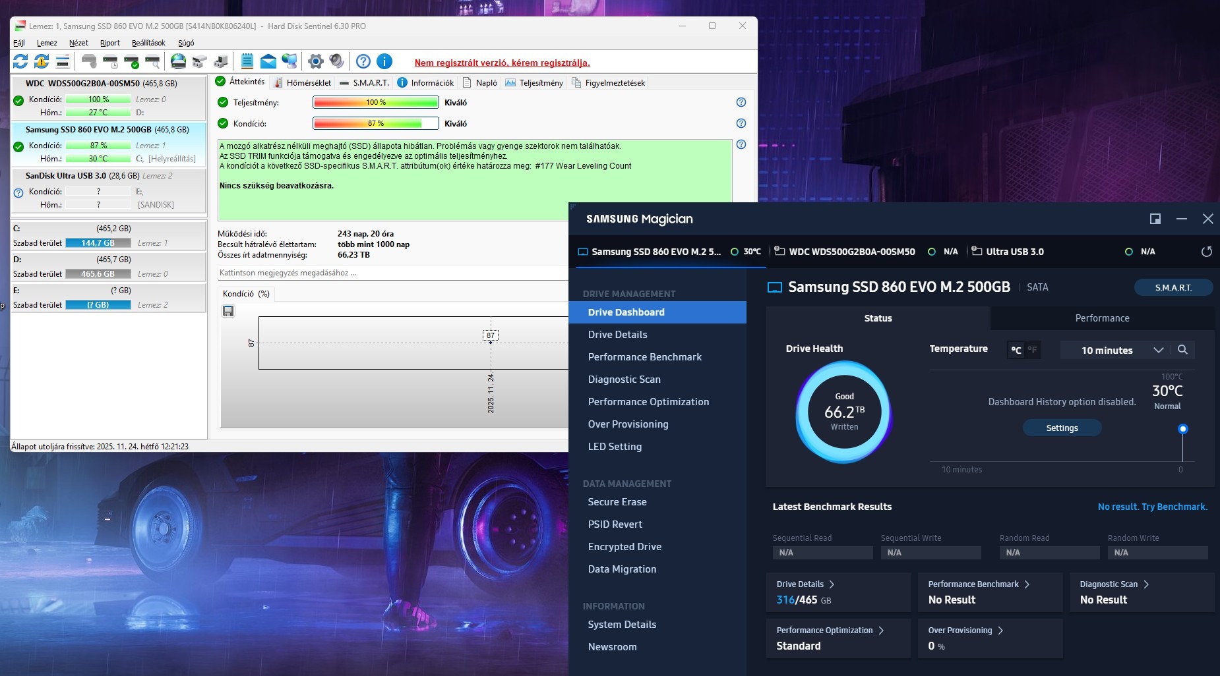Click the 'Nem regisztrált verzió' registration link
The image size is (1220, 676).
[503, 63]
